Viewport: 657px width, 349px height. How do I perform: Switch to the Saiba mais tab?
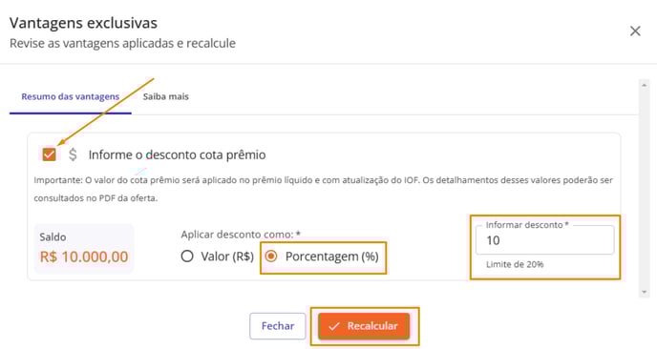point(166,96)
